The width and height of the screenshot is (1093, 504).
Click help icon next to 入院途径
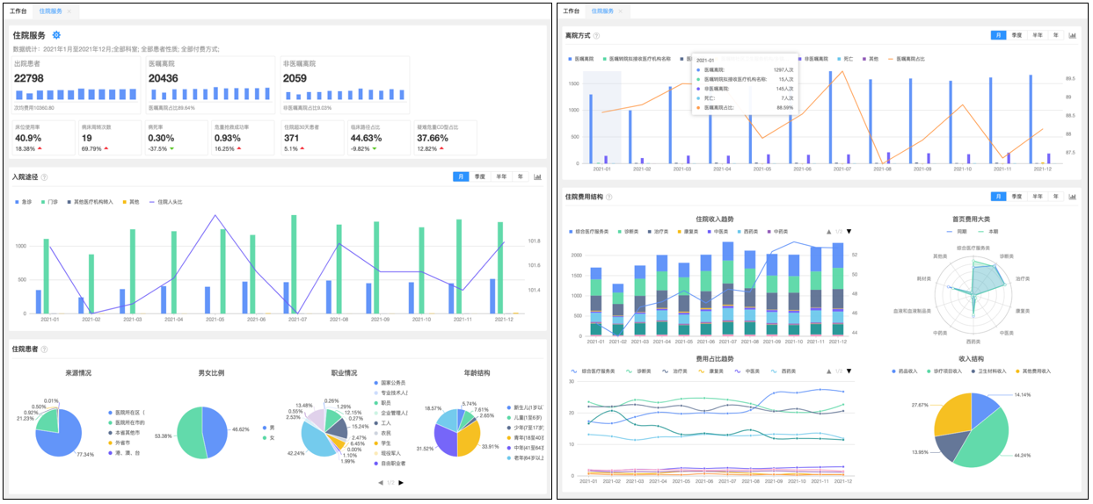point(44,177)
